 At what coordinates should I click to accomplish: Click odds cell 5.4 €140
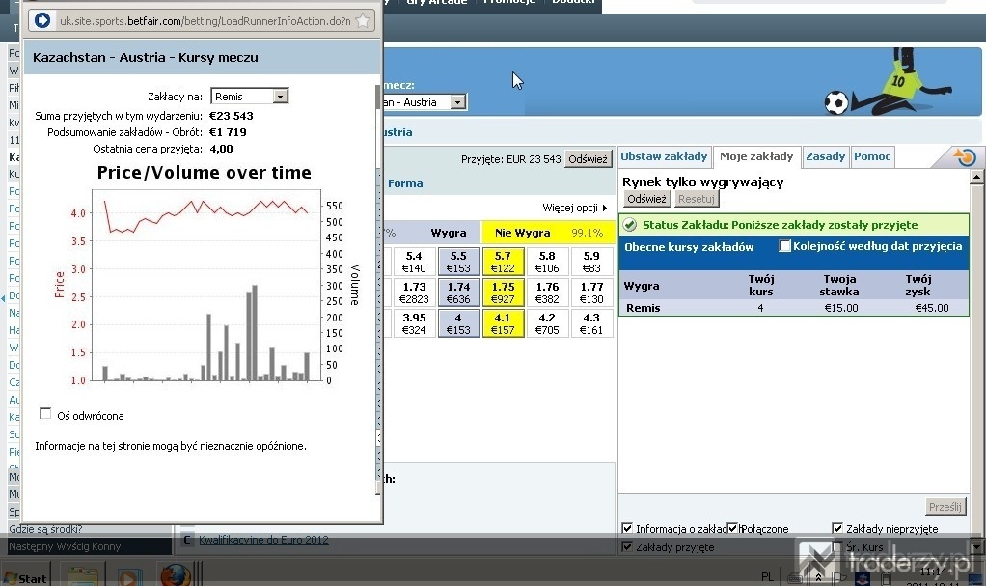click(414, 262)
